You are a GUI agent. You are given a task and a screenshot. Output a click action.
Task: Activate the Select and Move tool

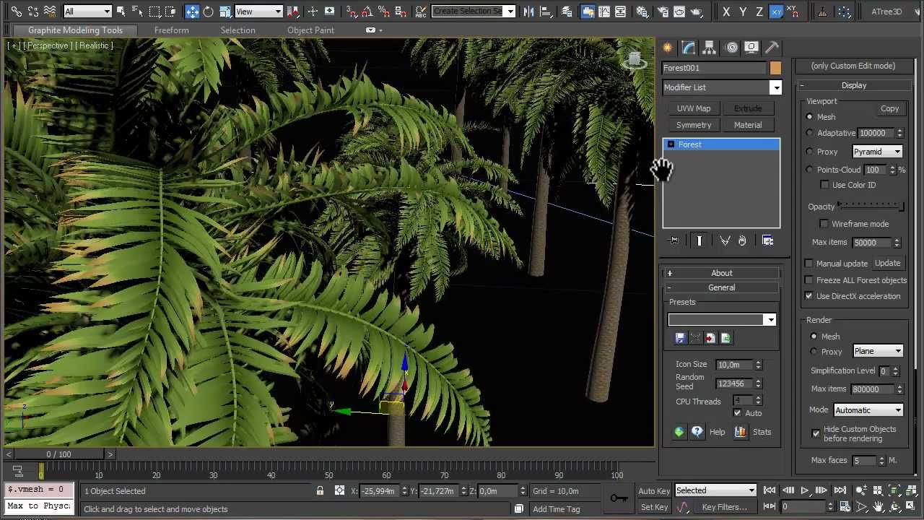pyautogui.click(x=192, y=12)
